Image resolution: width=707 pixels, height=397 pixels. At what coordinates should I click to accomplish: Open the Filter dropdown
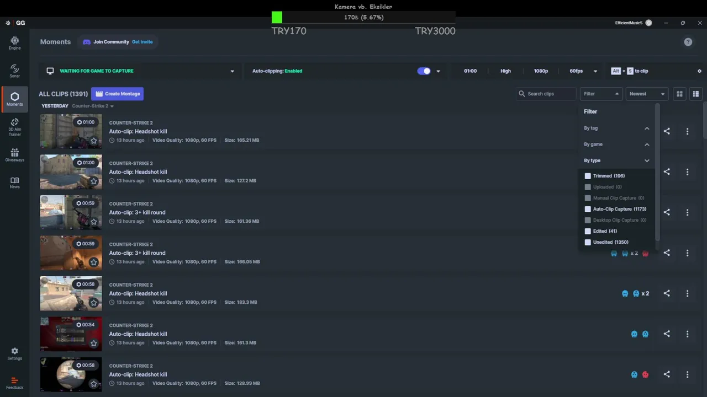(601, 94)
